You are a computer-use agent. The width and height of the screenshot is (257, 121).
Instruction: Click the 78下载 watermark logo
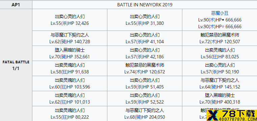(231, 115)
